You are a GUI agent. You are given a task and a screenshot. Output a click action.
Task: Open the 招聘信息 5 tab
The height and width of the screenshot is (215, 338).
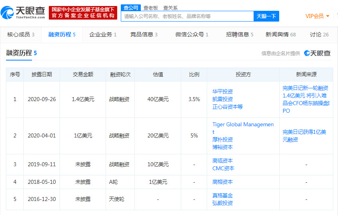coord(240,34)
